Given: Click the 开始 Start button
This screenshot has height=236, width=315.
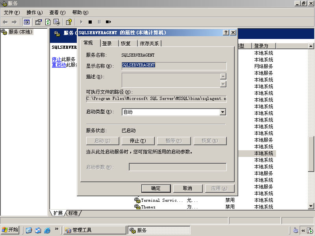Looking at the screenshot, I should click(x=10, y=230).
